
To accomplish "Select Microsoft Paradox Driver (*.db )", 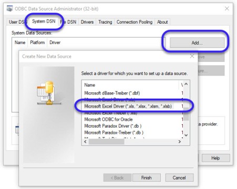I will point(113,126).
